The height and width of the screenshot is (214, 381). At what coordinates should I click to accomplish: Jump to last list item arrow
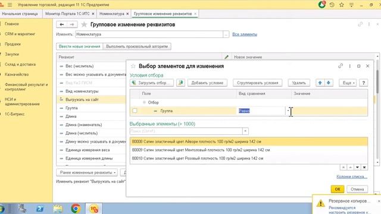pos(364,168)
